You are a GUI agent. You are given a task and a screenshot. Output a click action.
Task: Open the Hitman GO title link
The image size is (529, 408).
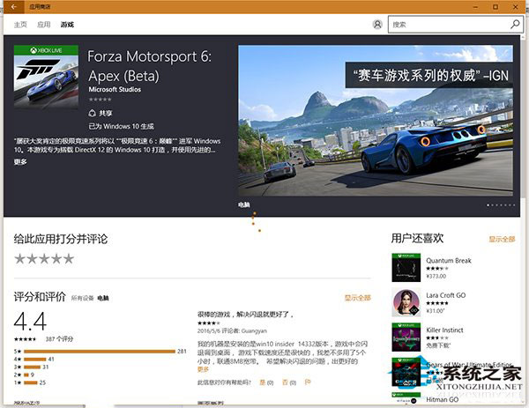[x=443, y=399]
